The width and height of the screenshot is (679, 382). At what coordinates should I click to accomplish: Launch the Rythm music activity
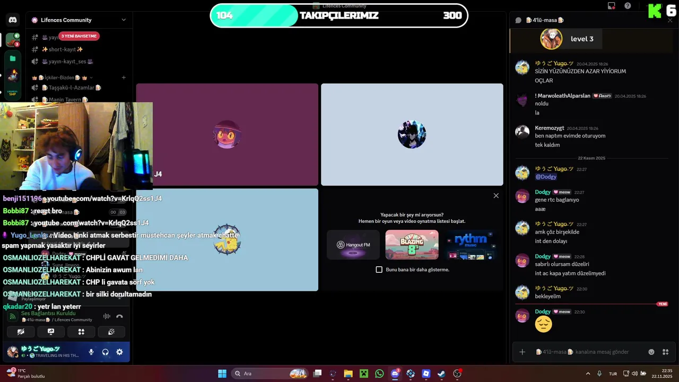click(470, 245)
